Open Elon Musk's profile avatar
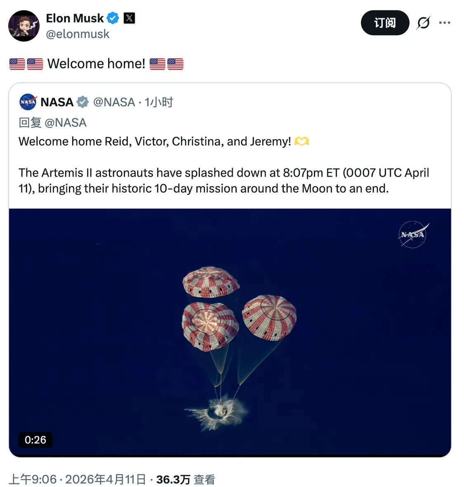 (x=24, y=26)
